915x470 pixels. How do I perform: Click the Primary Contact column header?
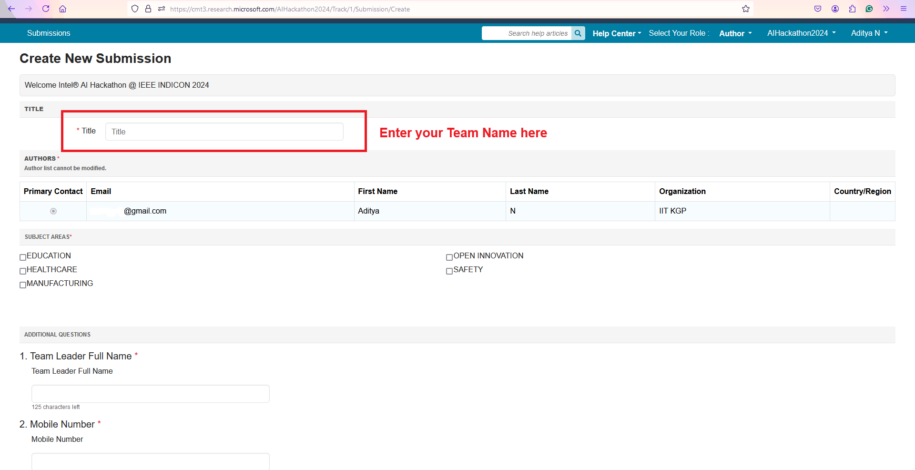53,191
